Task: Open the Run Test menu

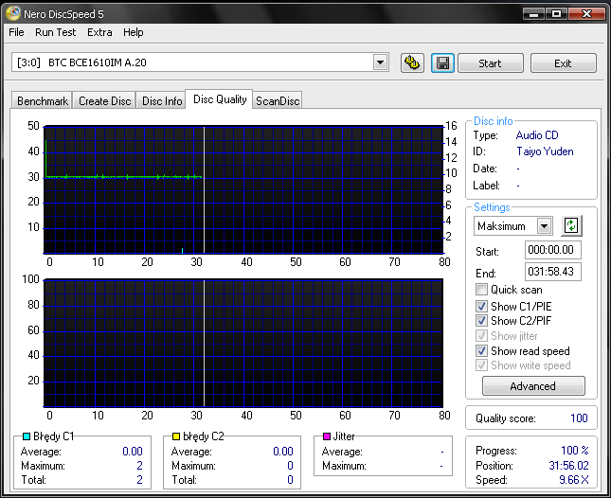Action: click(55, 32)
